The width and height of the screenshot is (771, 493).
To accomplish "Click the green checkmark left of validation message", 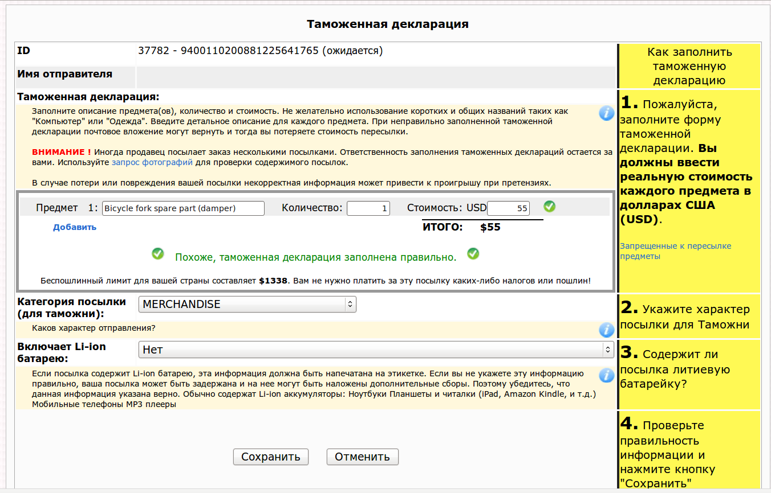I will point(158,254).
